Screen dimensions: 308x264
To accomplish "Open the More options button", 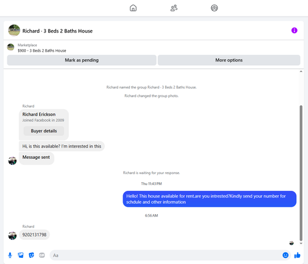I will click(229, 60).
